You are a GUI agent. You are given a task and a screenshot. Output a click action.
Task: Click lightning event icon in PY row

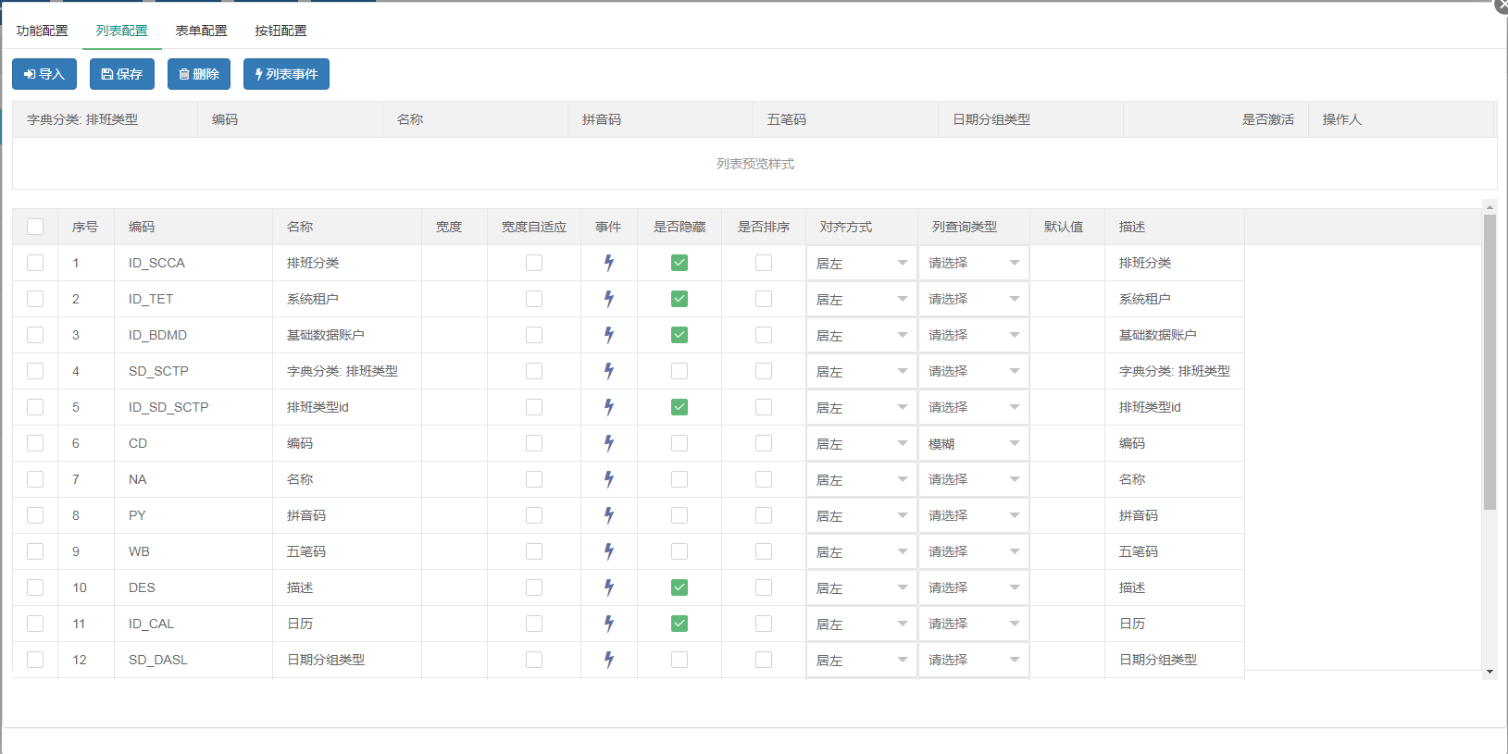tap(609, 515)
